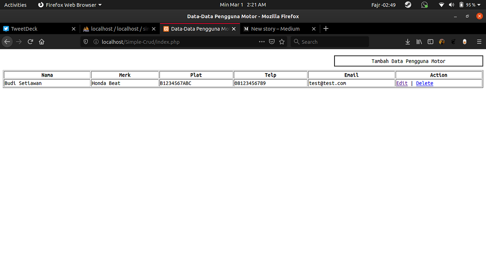Image resolution: width=486 pixels, height=273 pixels.
Task: Open the Firefox account avatar icon
Action: pyautogui.click(x=442, y=42)
